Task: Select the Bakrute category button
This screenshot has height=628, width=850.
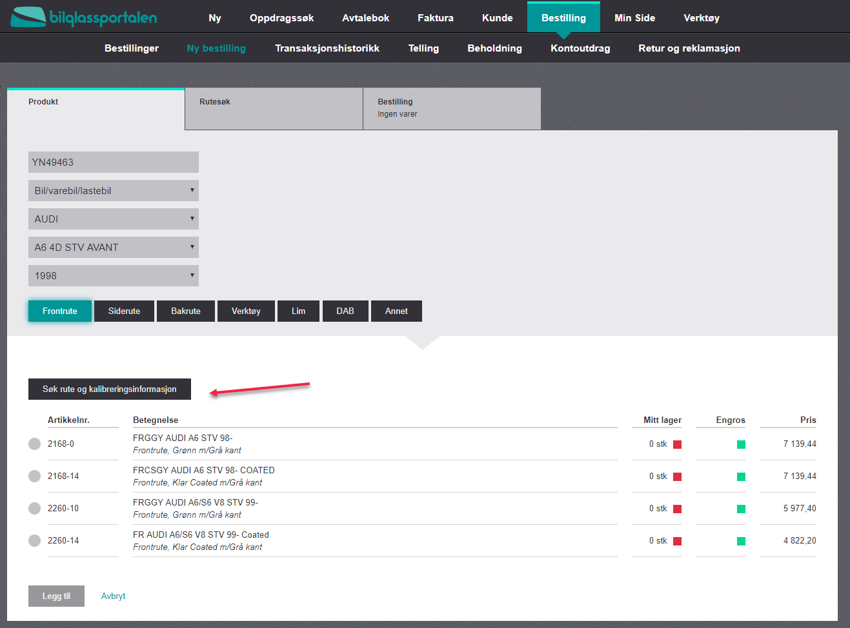Action: tap(186, 311)
